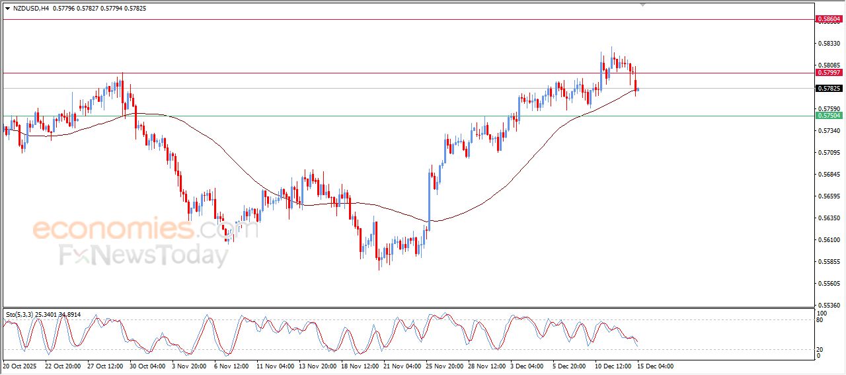Click the current price tag 0.57825
846x375 pixels.
(829, 89)
